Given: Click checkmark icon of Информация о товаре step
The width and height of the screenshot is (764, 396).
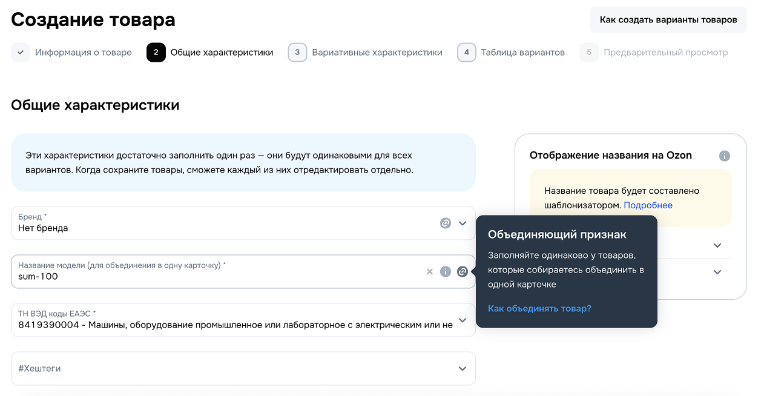Looking at the screenshot, I should click(21, 53).
